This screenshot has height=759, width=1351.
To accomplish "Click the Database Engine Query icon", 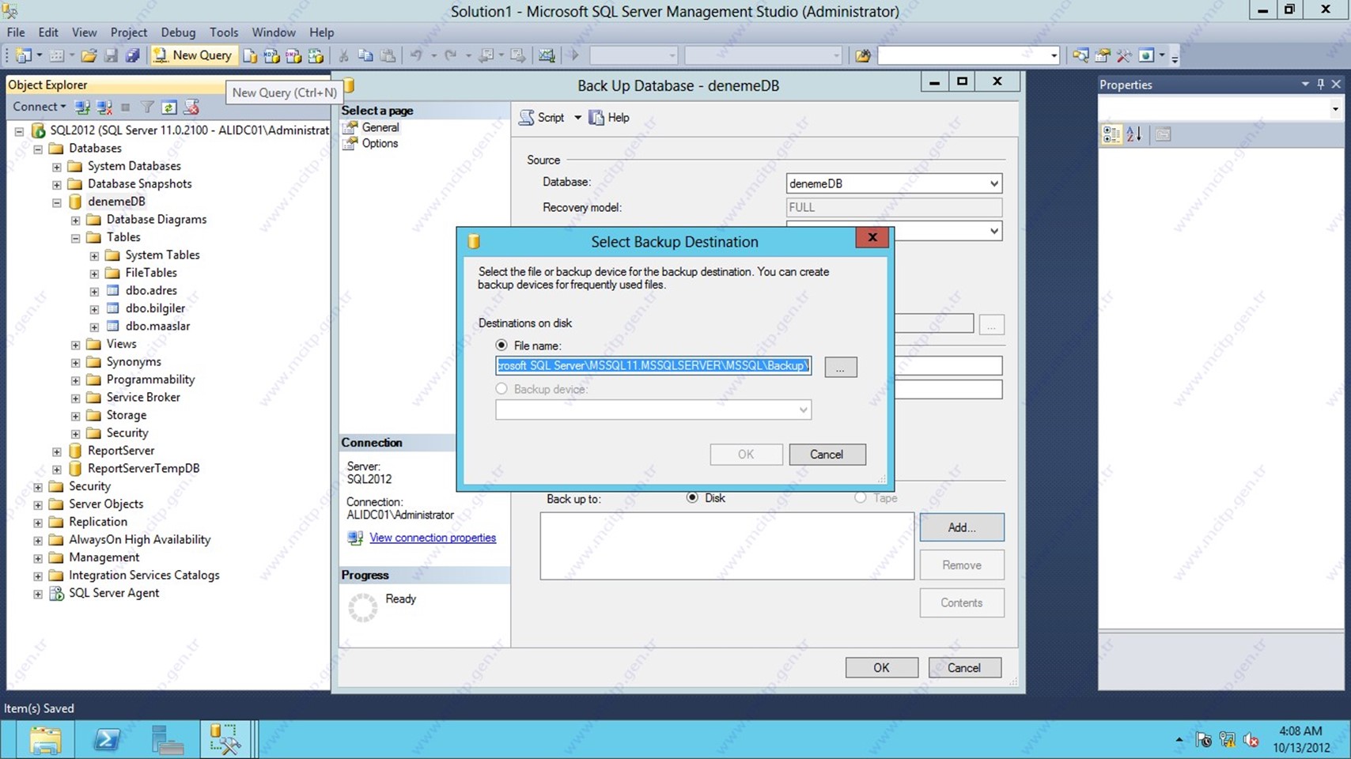I will (250, 55).
